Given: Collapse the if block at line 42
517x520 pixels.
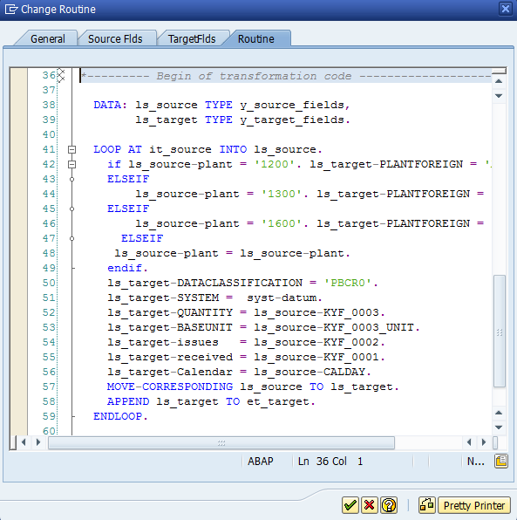Looking at the screenshot, I should point(71,165).
